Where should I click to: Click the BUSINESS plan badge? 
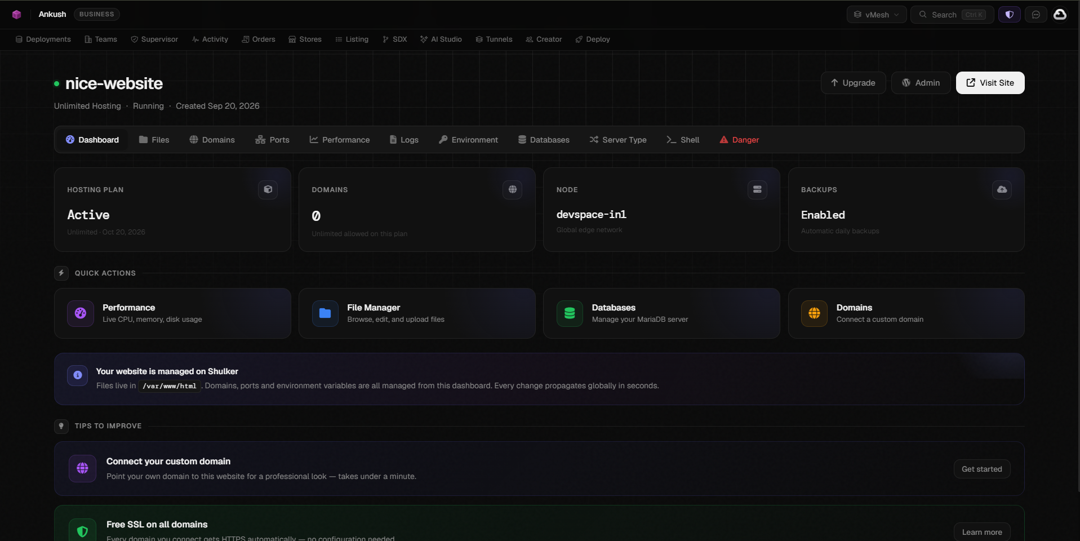click(96, 14)
